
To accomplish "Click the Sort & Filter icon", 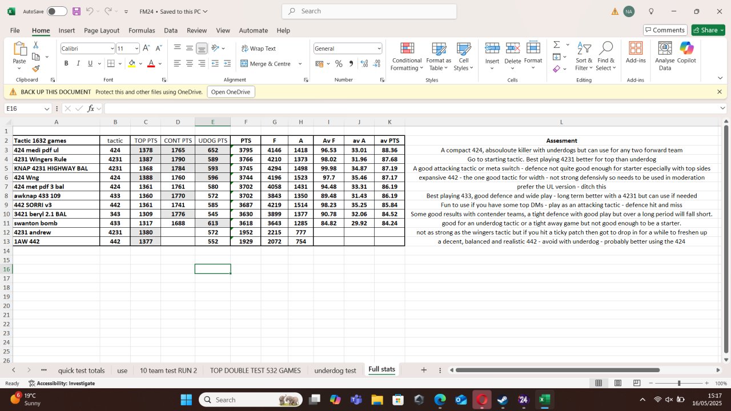I will point(584,49).
